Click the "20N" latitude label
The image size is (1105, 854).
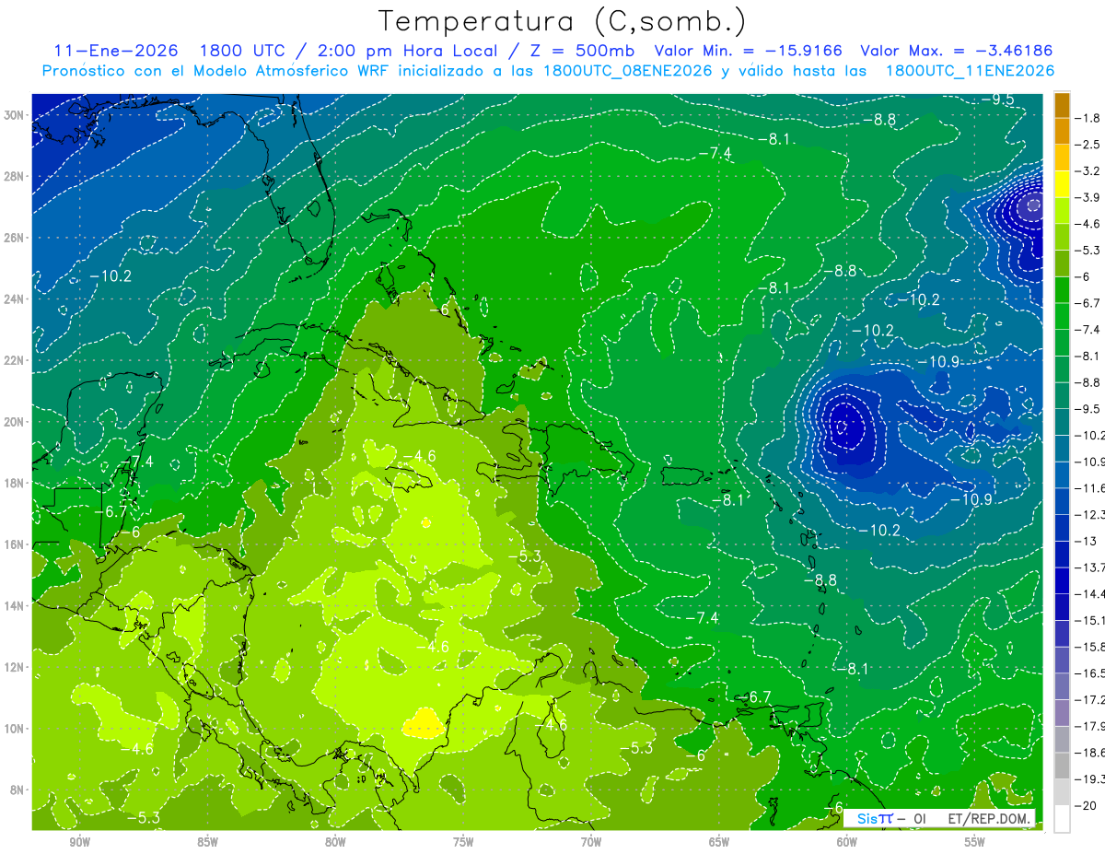(16, 422)
